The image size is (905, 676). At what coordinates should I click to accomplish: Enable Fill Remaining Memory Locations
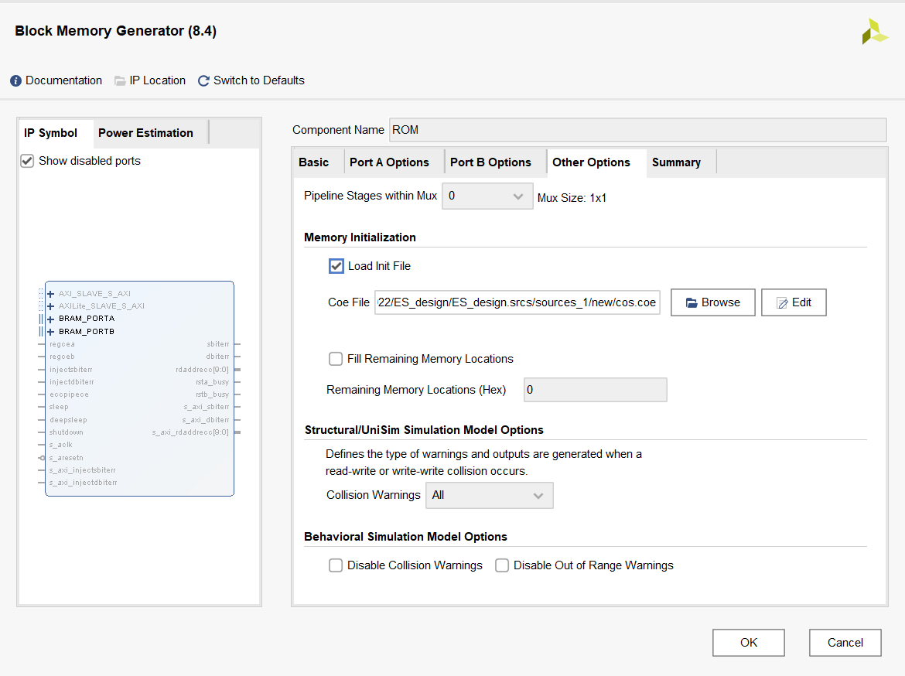tap(336, 359)
